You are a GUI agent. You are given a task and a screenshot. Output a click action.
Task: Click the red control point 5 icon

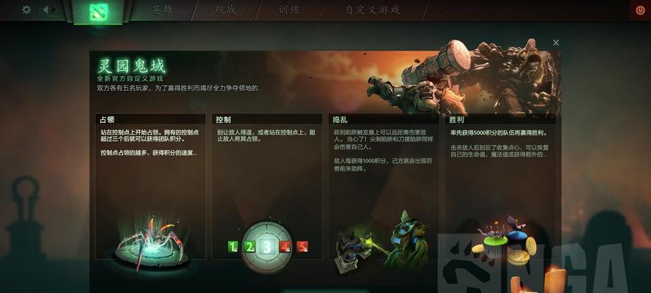tap(302, 248)
